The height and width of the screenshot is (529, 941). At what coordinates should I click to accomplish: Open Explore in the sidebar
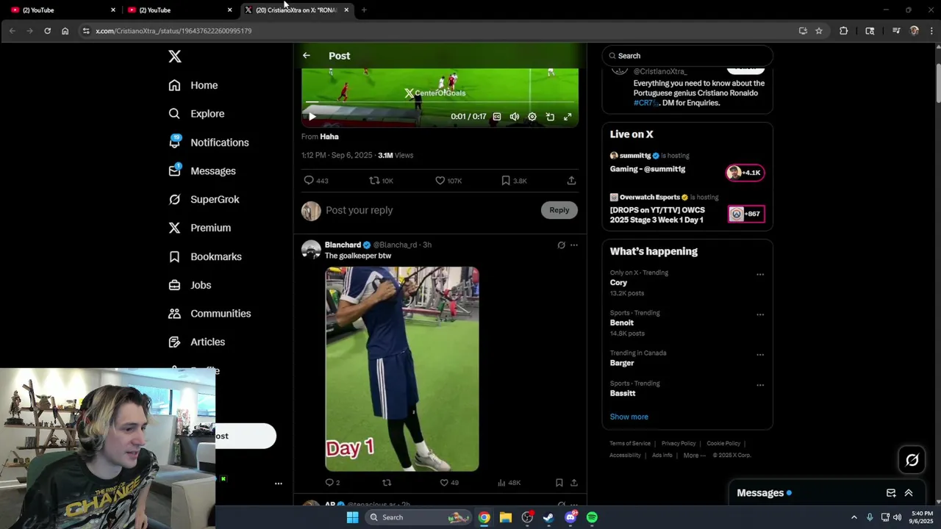pos(196,114)
